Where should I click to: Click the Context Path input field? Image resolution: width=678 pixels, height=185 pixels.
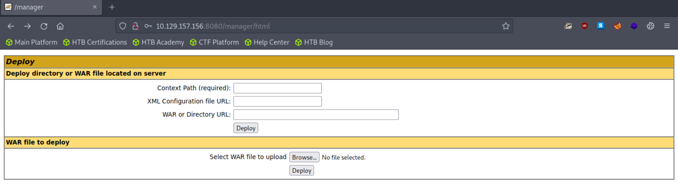(x=277, y=88)
